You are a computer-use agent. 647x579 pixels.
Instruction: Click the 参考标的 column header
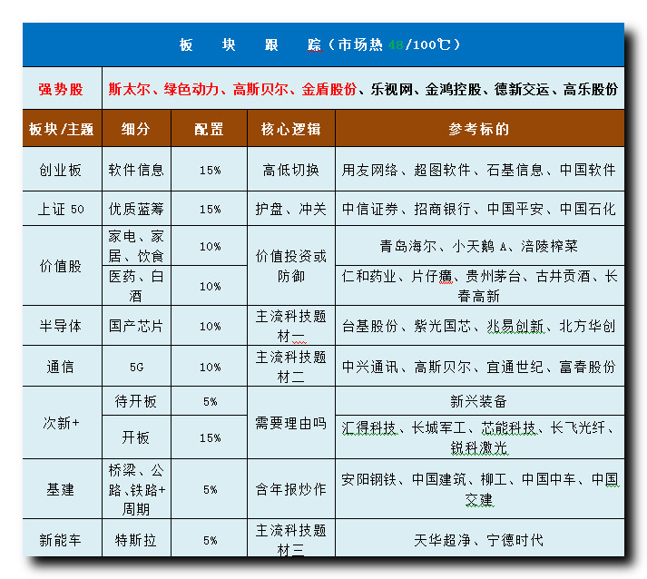(x=478, y=129)
